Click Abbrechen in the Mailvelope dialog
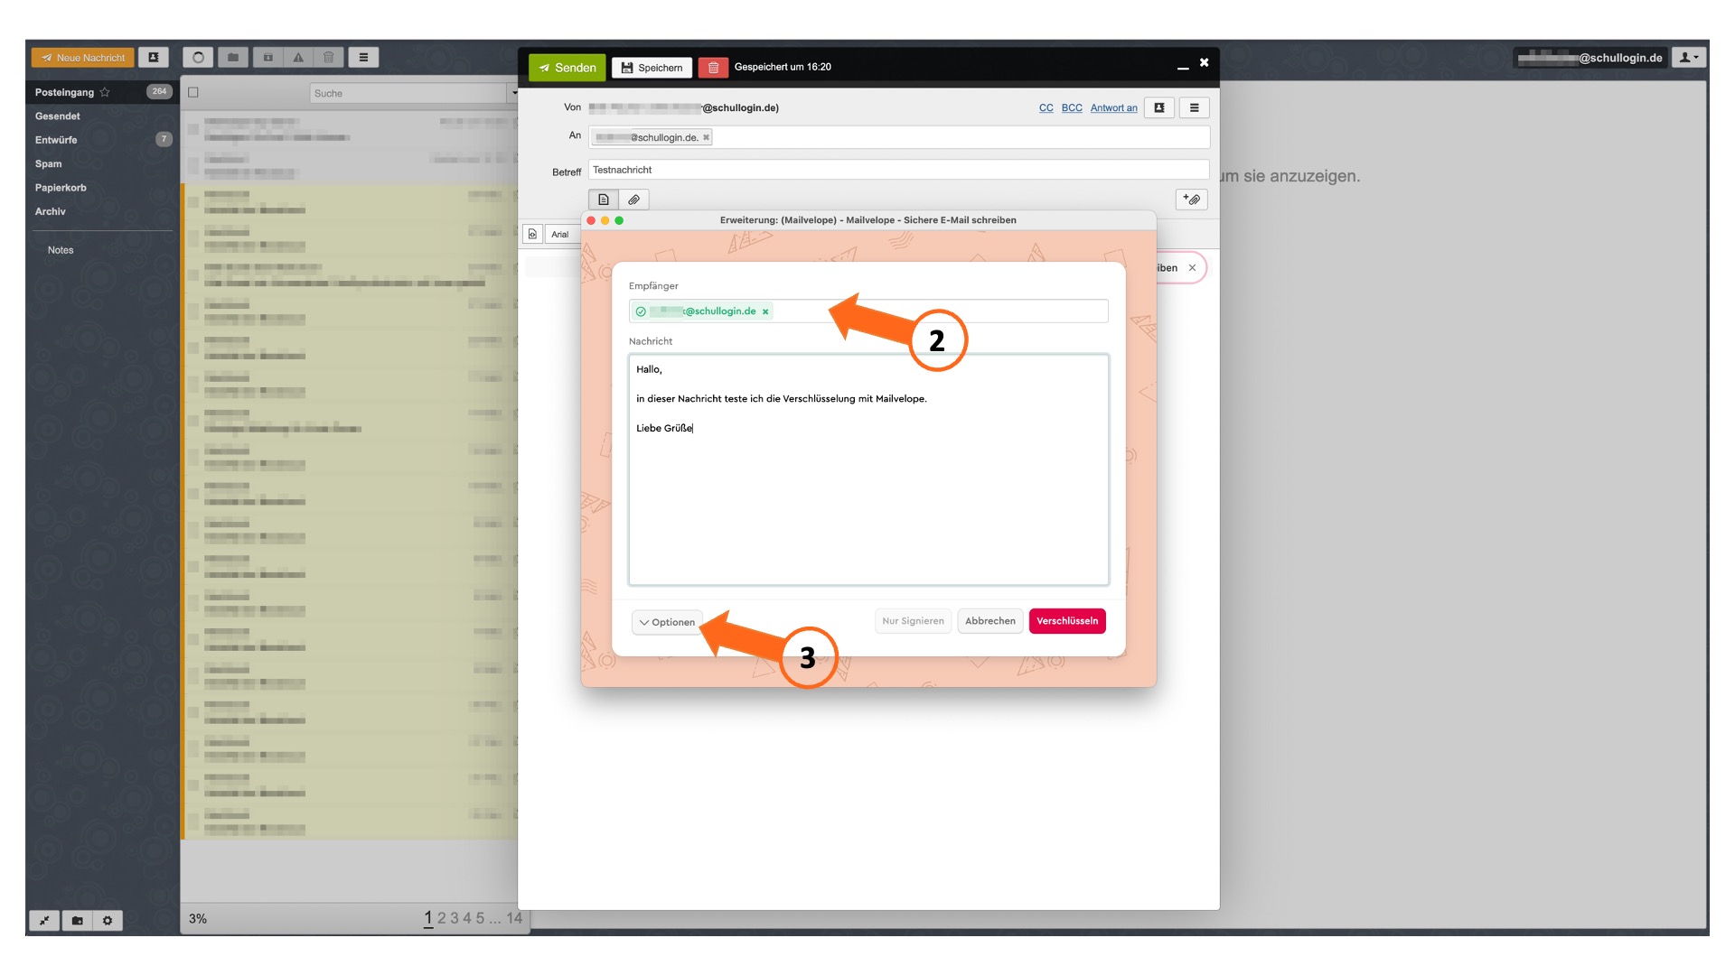This screenshot has width=1735, height=975. [989, 621]
